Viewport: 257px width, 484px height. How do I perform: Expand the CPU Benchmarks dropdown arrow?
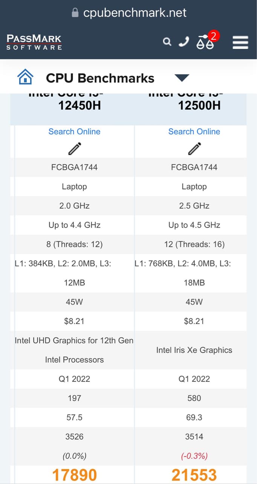(x=182, y=78)
